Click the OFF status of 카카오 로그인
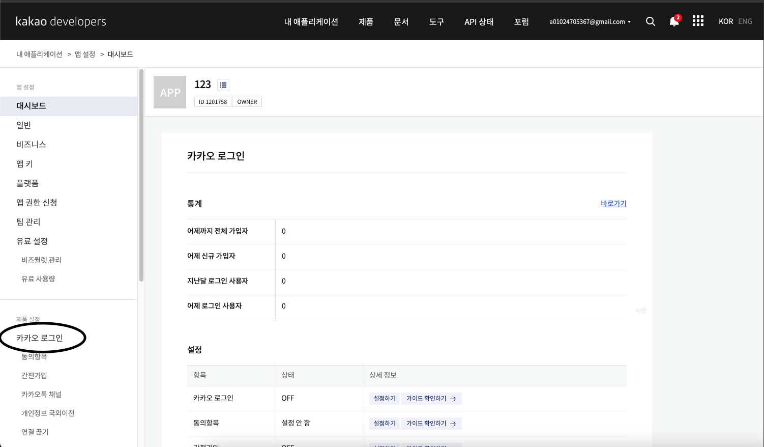The image size is (764, 447). pos(288,398)
